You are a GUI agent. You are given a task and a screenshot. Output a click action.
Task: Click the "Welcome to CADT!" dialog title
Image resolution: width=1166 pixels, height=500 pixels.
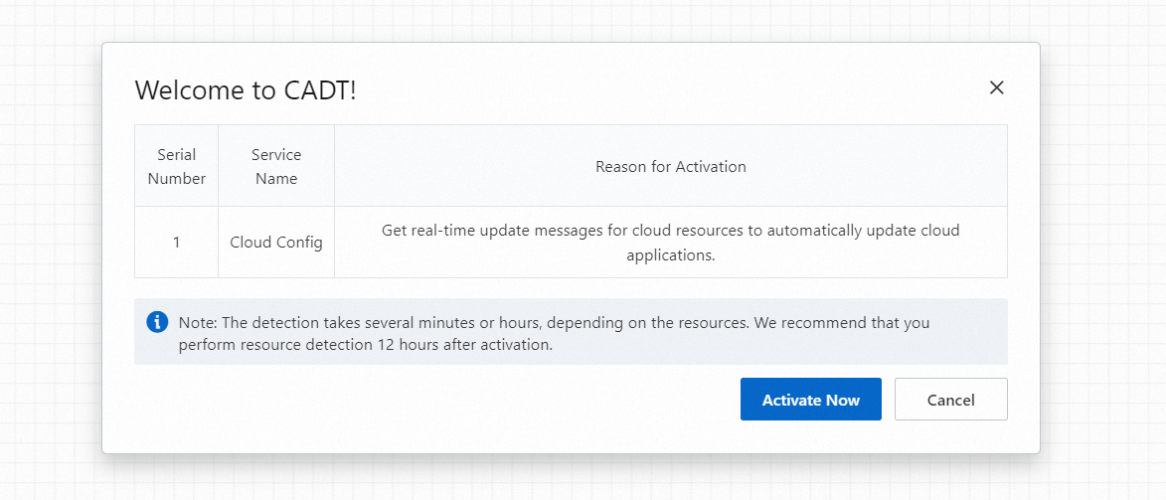(x=246, y=90)
